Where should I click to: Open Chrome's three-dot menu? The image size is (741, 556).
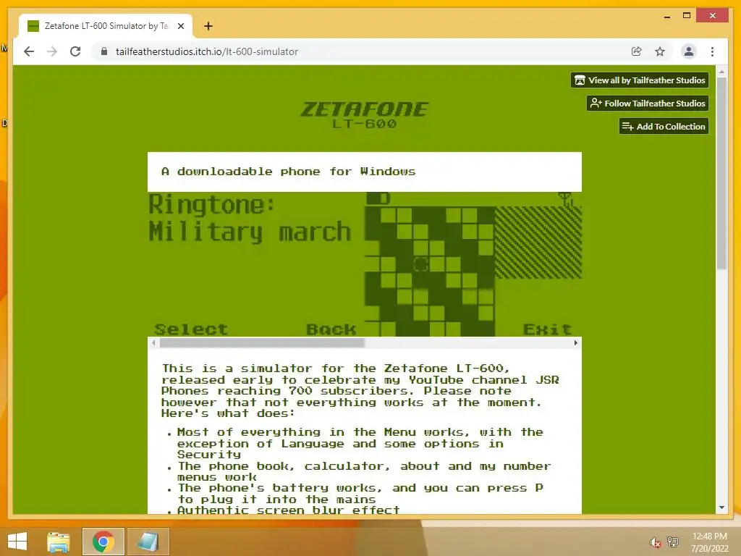pos(712,51)
